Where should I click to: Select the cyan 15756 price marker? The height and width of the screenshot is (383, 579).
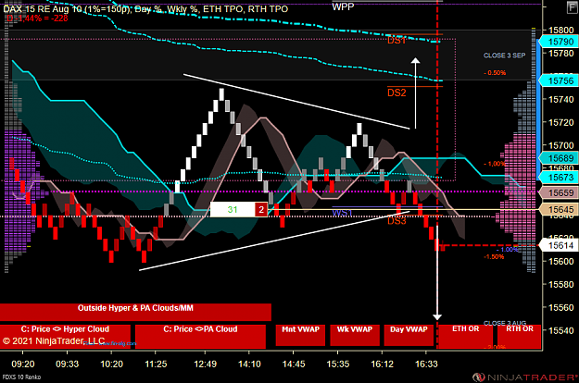point(558,80)
